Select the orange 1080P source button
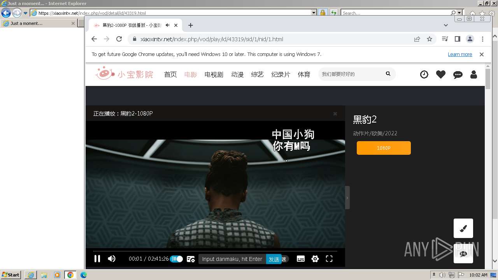 click(x=384, y=148)
